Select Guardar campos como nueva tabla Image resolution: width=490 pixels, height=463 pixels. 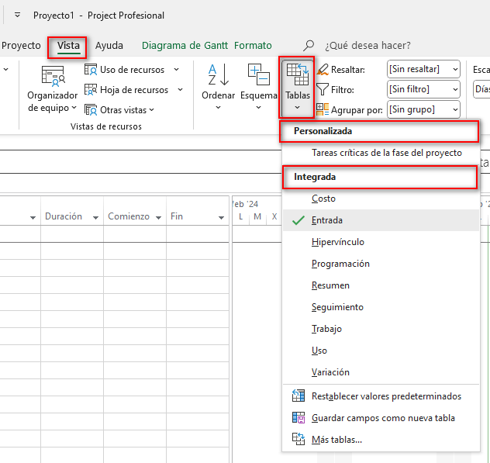(x=382, y=418)
